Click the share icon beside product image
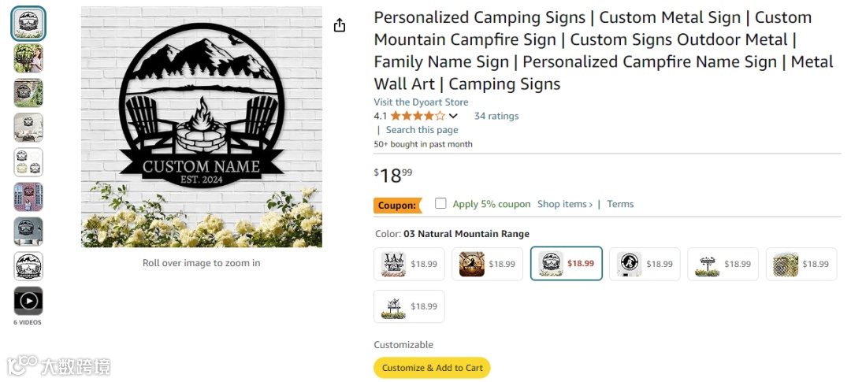The width and height of the screenshot is (851, 382). click(340, 25)
